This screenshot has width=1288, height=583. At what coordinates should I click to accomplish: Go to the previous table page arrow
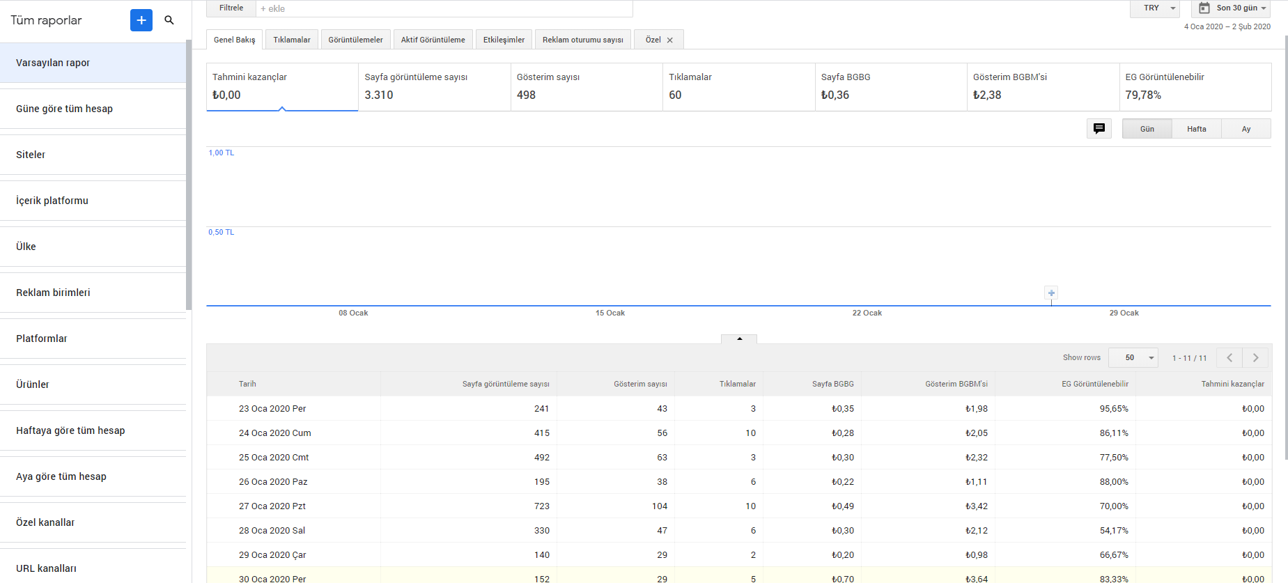pyautogui.click(x=1229, y=358)
